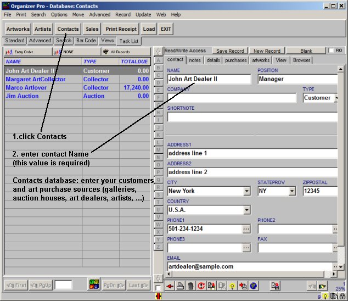348x301 pixels.
Task: Click the All Records button
Action: (126, 52)
